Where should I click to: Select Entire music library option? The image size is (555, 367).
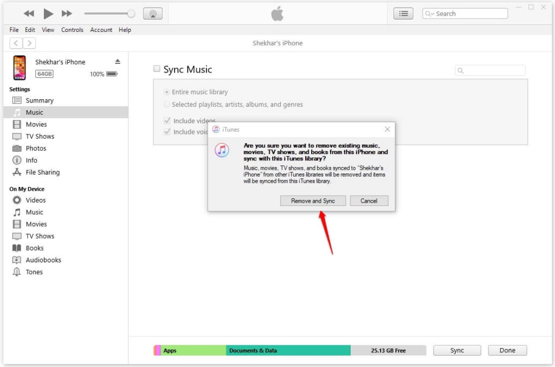click(x=166, y=92)
